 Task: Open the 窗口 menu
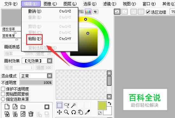[149, 4]
